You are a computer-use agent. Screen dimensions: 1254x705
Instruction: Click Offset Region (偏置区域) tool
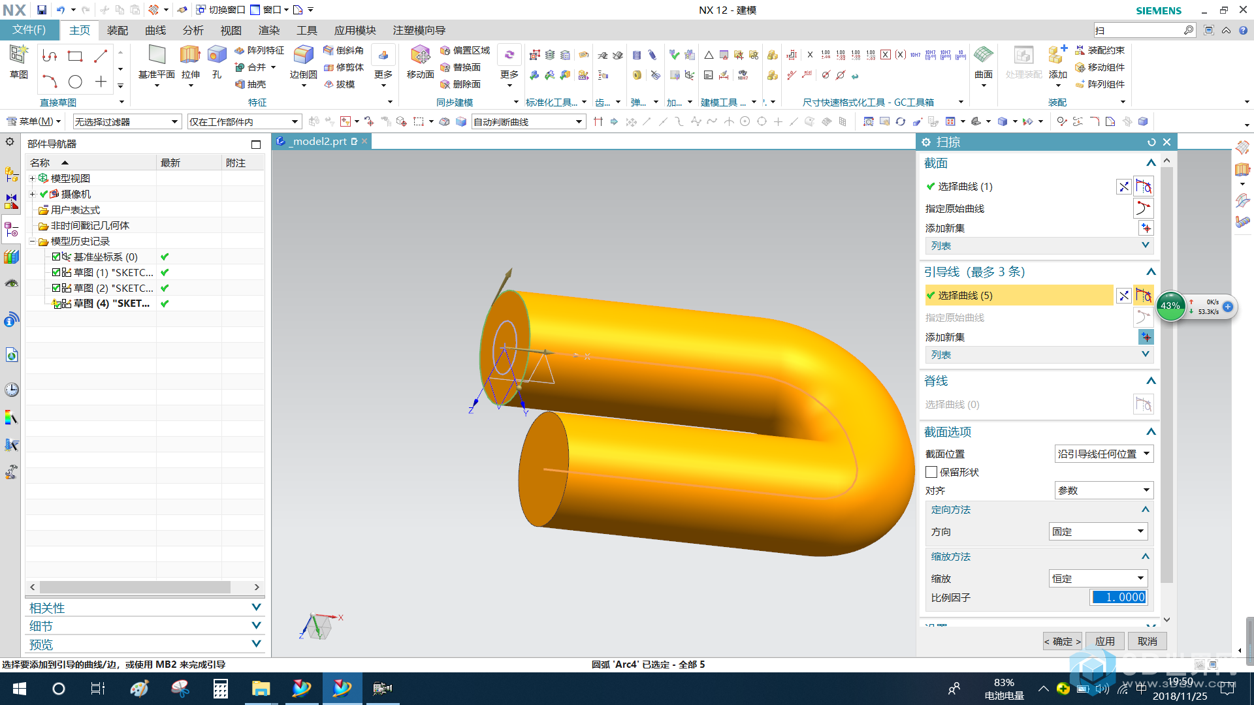[x=465, y=50]
